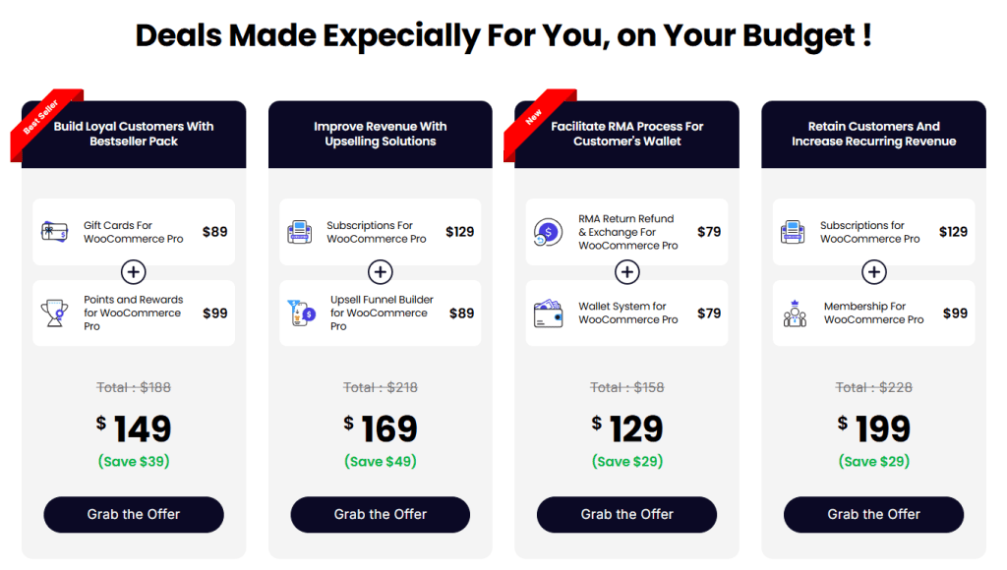1007x570 pixels.
Task: Open Wallet System for WooCommerce Pro link
Action: coord(627,313)
